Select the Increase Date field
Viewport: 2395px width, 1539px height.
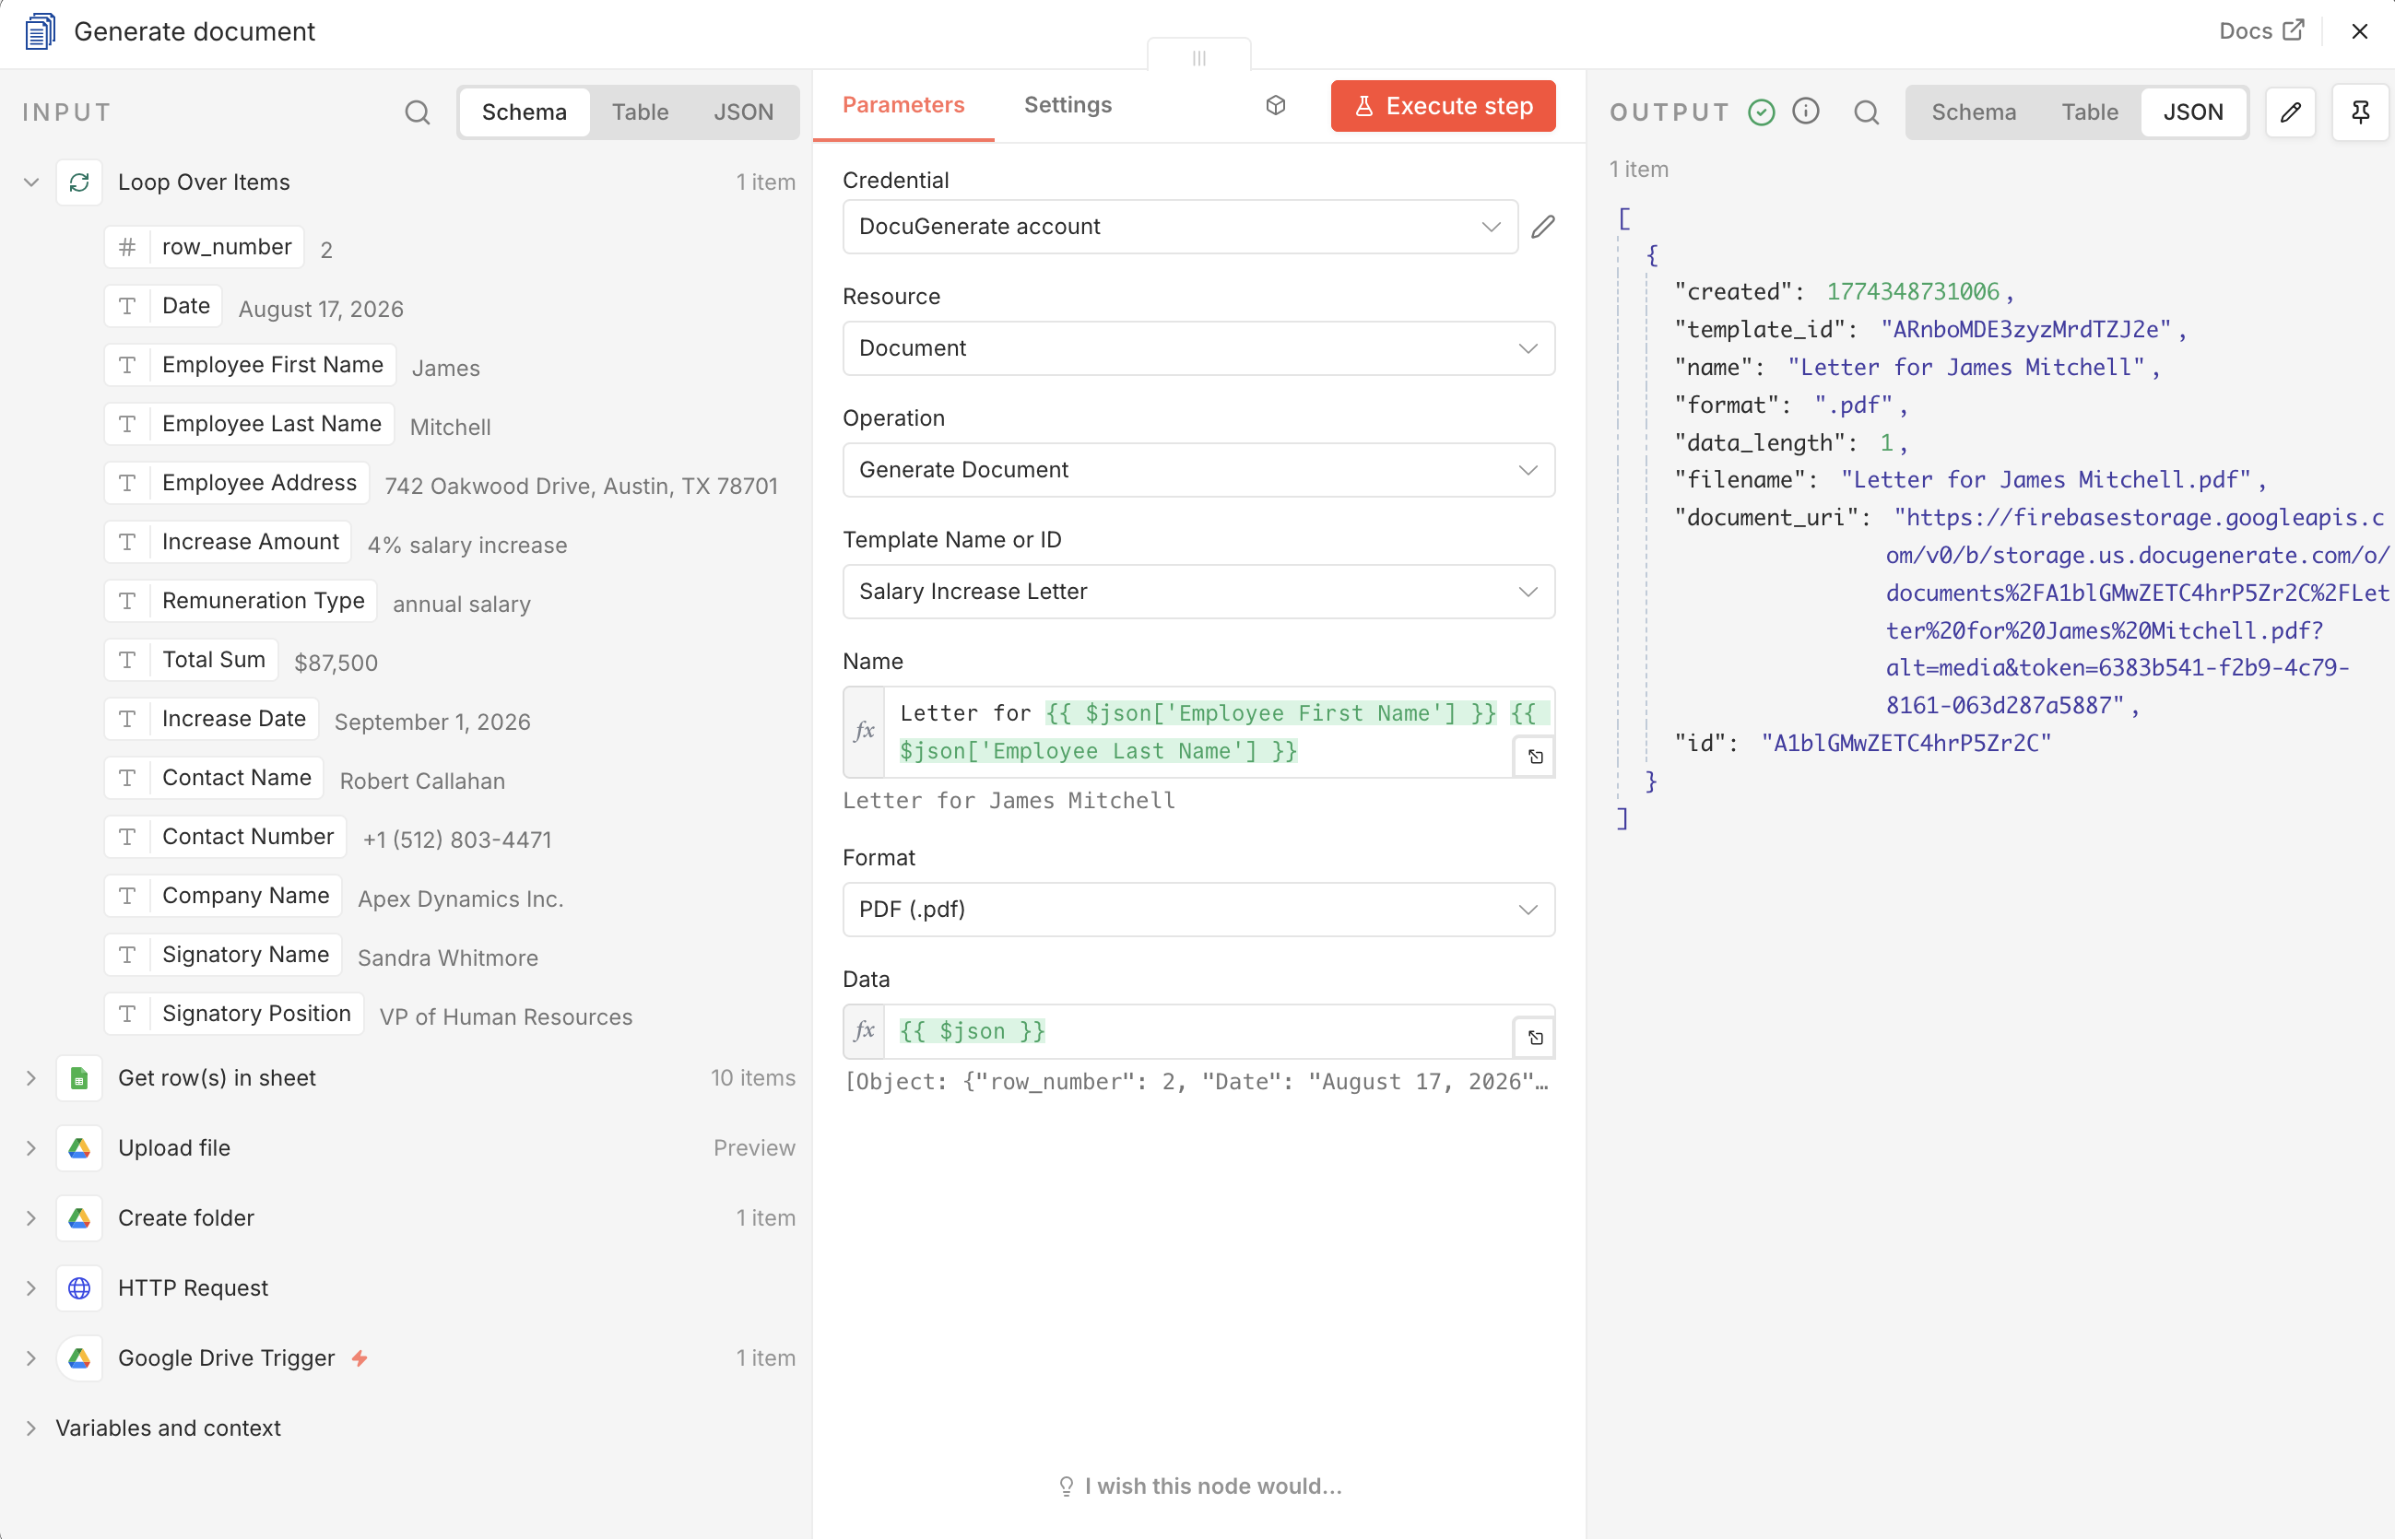pos(212,719)
